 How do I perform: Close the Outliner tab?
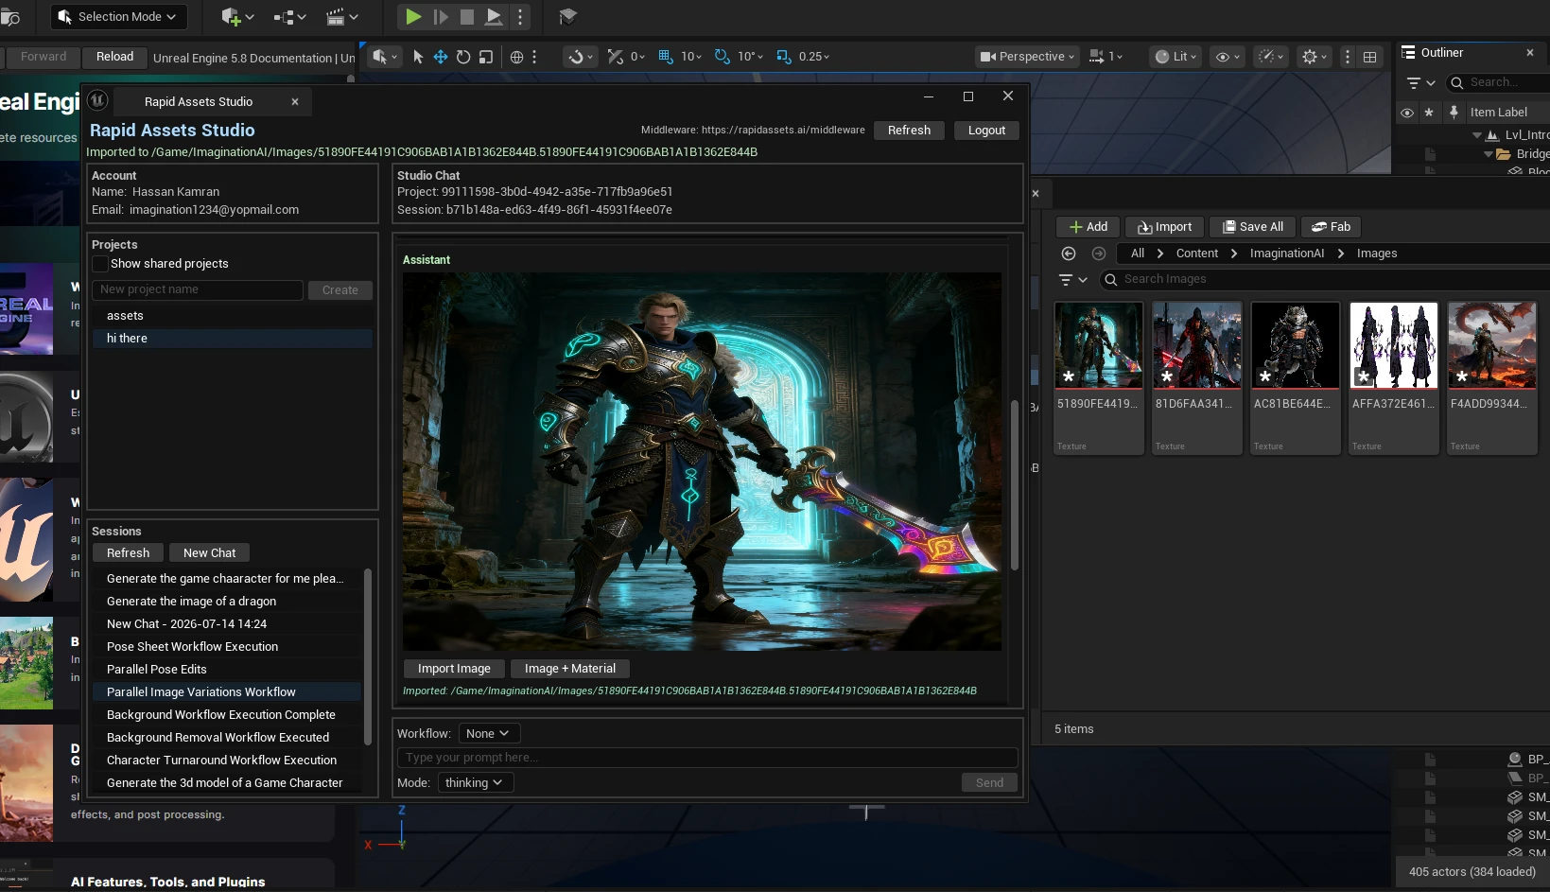[1530, 53]
